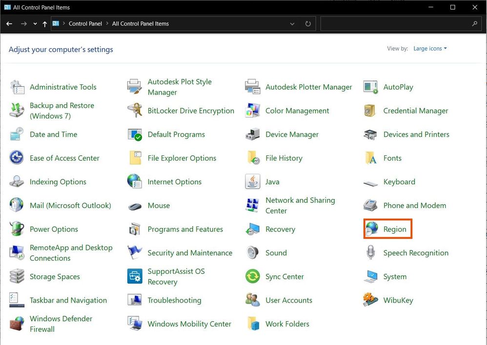Go back with the back arrow
This screenshot has height=345, width=487.
[x=9, y=23]
